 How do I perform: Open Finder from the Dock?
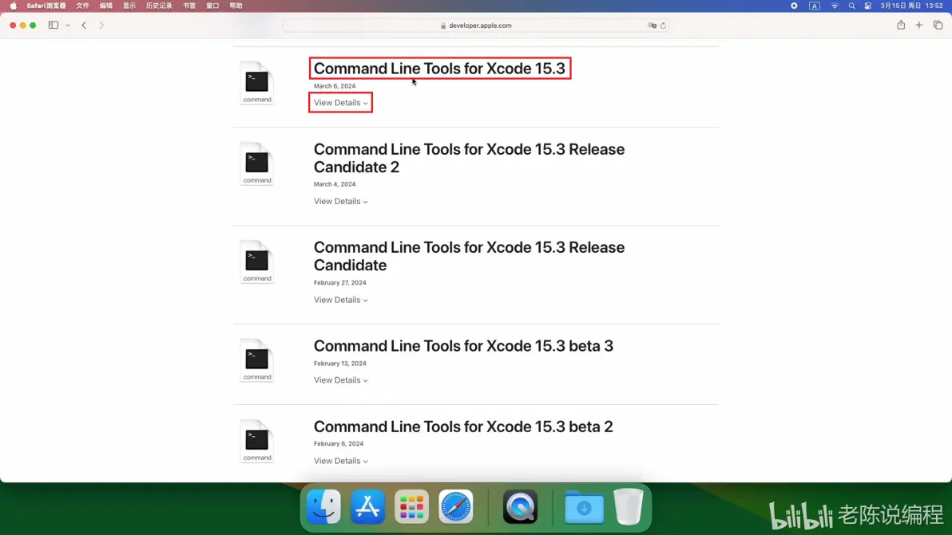click(x=323, y=506)
